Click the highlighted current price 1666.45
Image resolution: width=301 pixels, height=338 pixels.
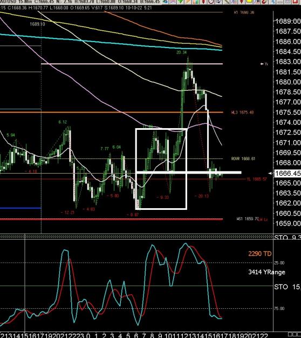tap(288, 173)
